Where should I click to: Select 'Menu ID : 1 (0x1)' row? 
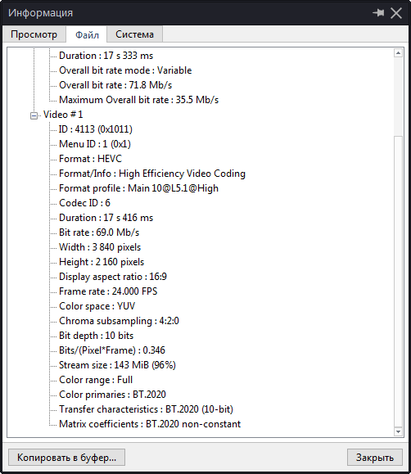95,144
